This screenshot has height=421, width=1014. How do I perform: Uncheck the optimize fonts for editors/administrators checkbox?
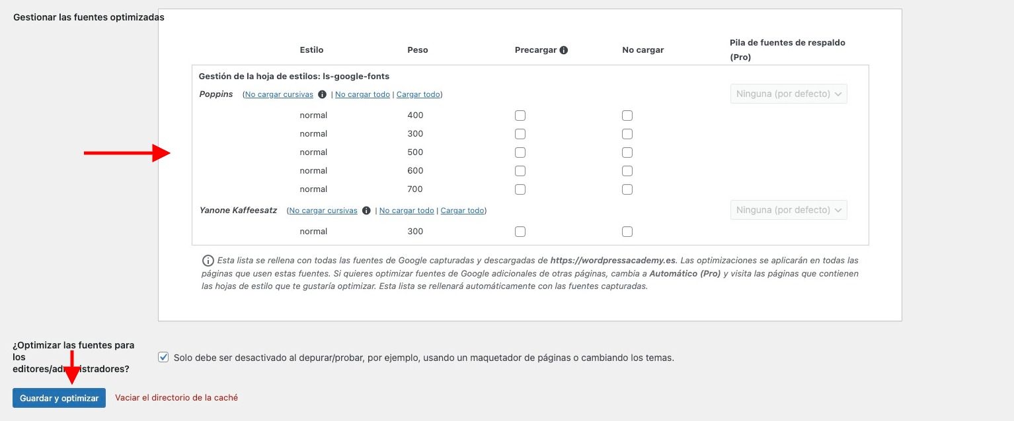click(x=163, y=357)
